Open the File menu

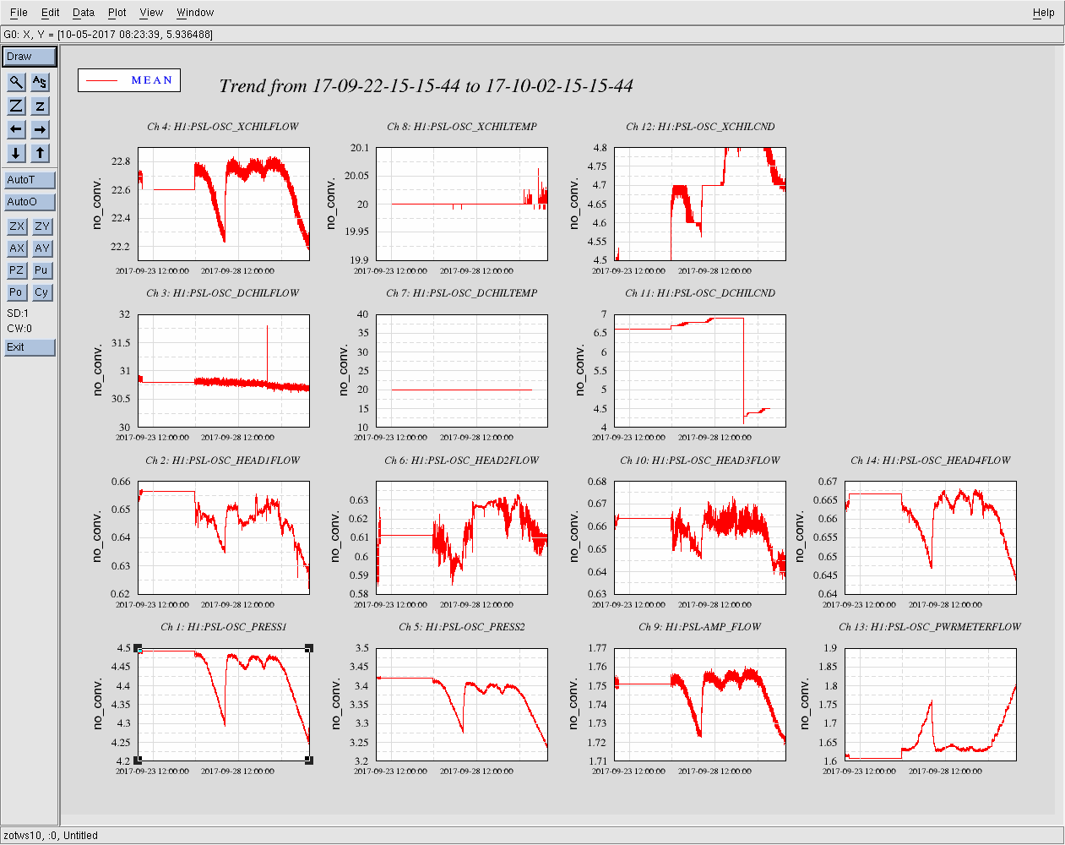[x=19, y=13]
